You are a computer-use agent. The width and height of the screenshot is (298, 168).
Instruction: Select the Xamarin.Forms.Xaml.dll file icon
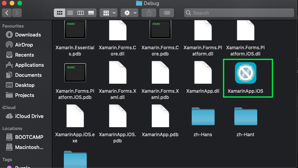pos(118,73)
